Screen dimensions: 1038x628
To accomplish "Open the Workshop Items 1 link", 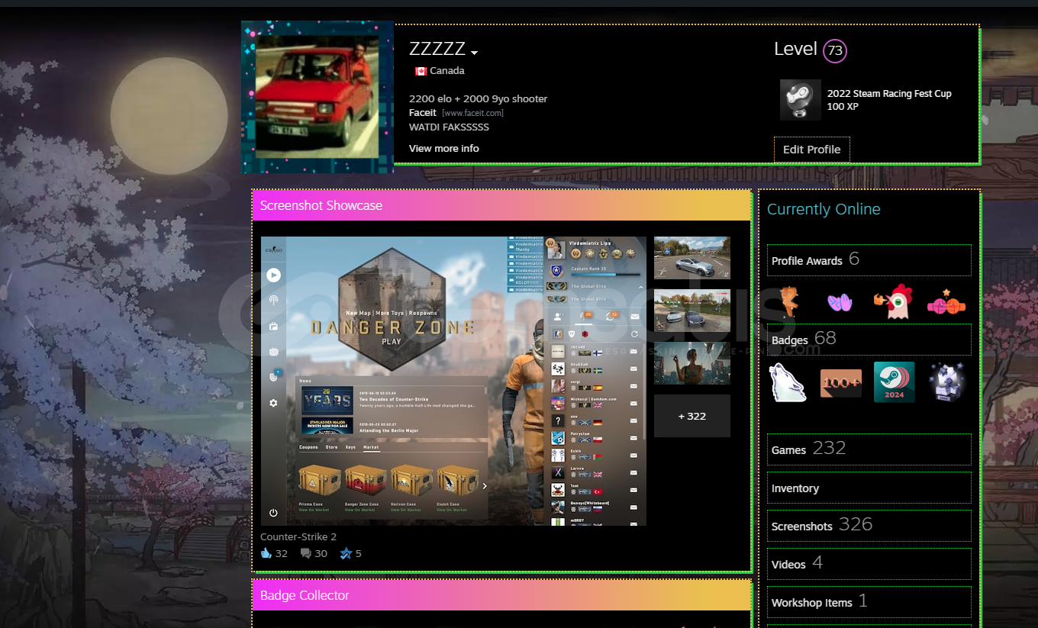I will 869,602.
